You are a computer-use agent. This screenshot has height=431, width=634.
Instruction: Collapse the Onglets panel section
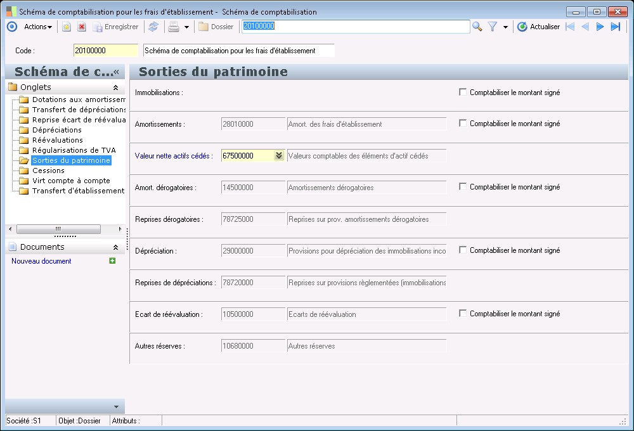pos(115,87)
